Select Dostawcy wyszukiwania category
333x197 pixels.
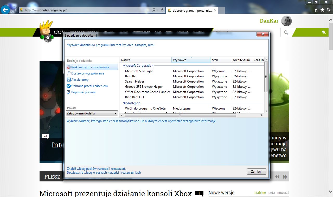point(87,73)
